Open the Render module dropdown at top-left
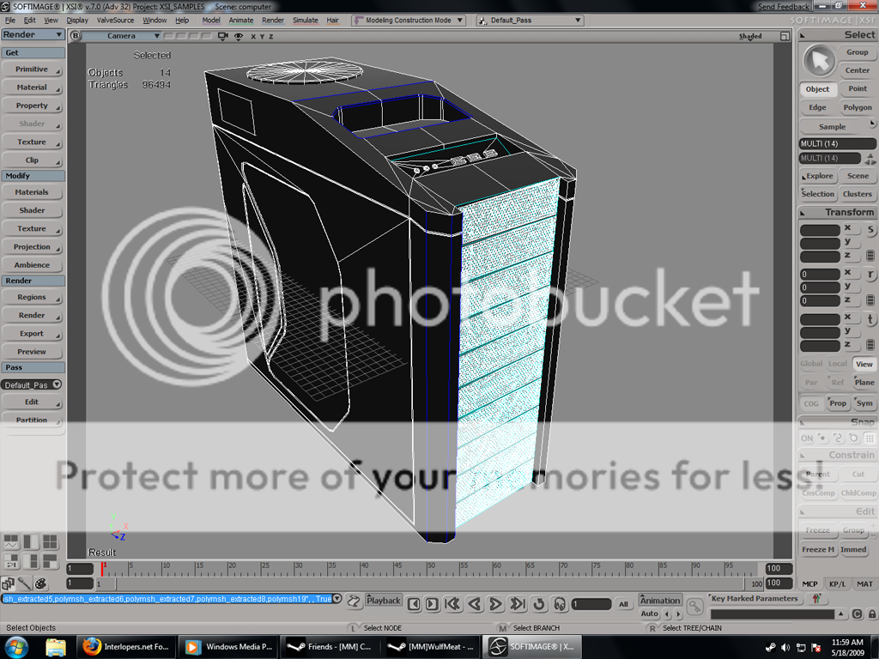The width and height of the screenshot is (879, 659). (33, 34)
